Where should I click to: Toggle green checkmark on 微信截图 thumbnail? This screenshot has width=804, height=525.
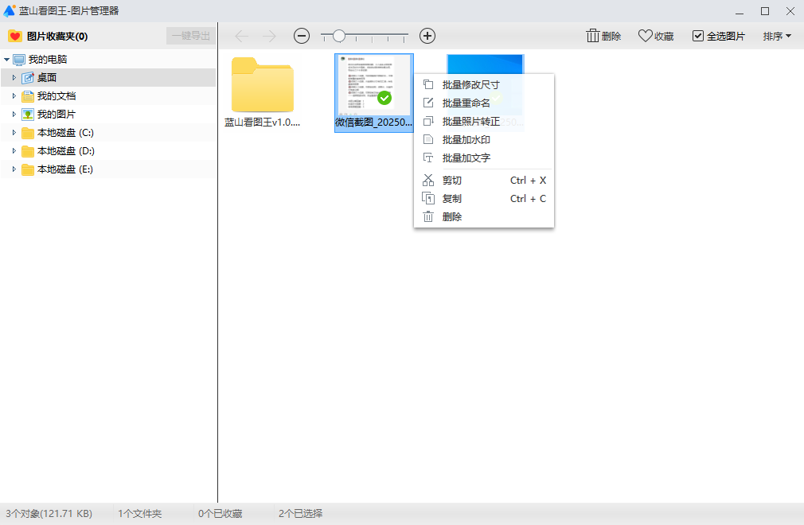click(x=384, y=98)
